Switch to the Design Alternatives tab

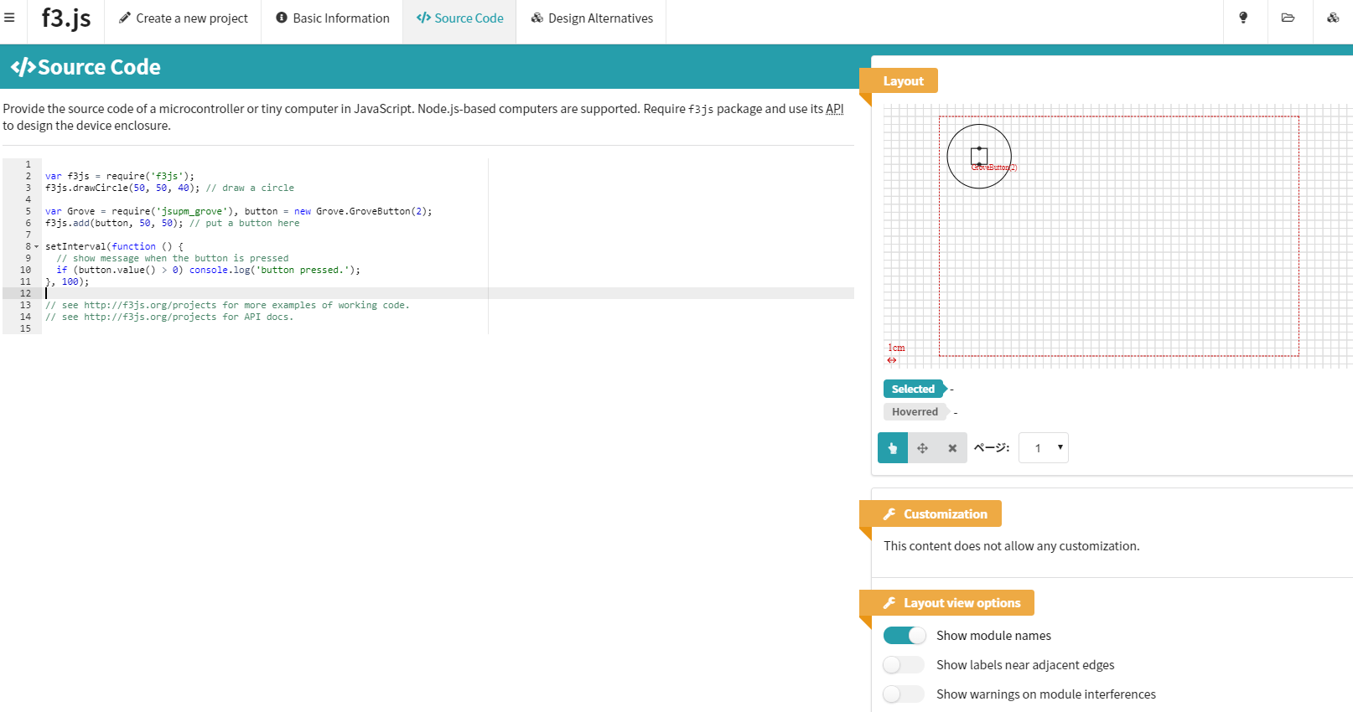(592, 18)
